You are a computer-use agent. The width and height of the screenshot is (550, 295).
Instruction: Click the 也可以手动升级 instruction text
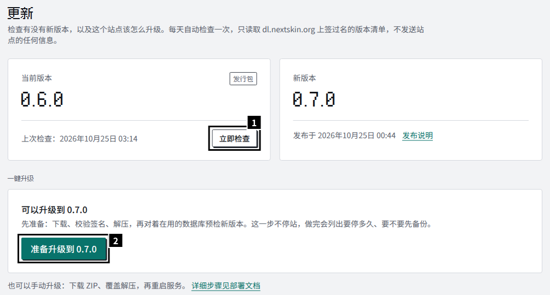pos(97,286)
